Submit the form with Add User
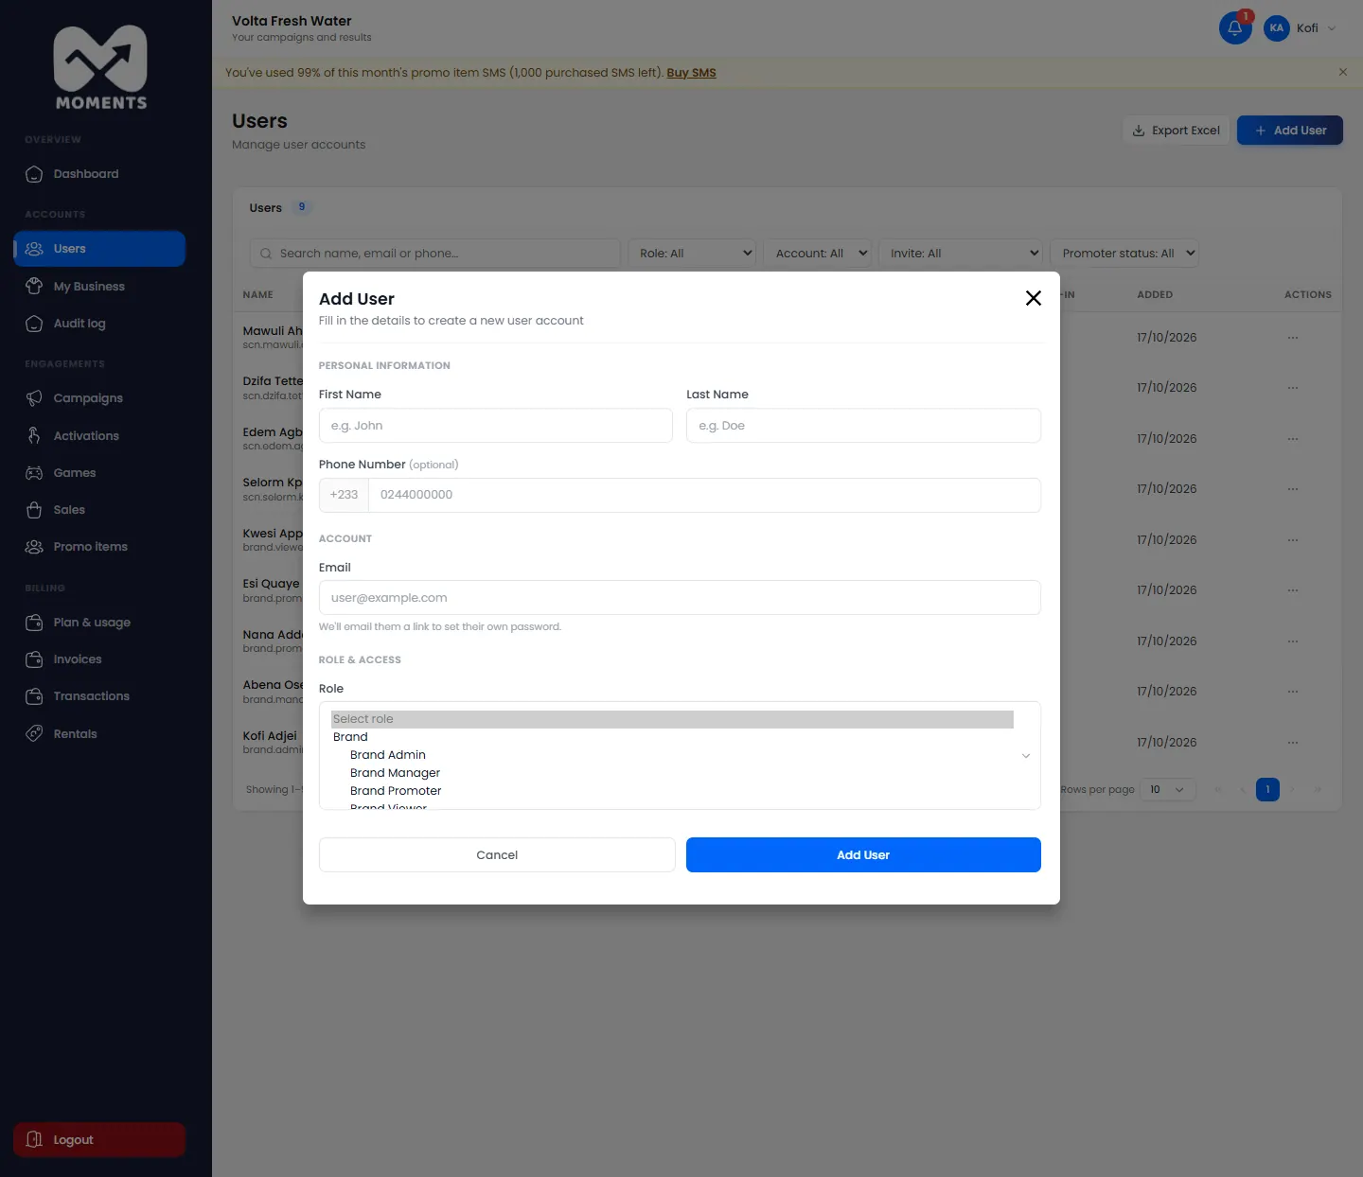Viewport: 1363px width, 1177px height. click(x=863, y=855)
